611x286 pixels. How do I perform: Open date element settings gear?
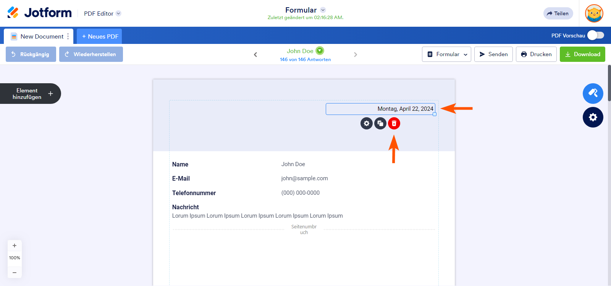point(367,123)
